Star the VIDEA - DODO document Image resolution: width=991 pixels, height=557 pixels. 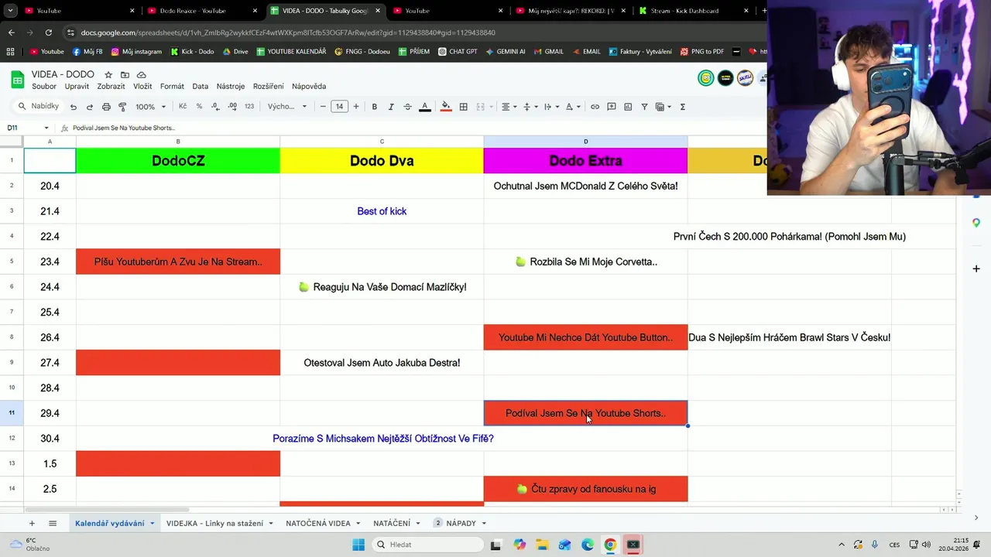(x=108, y=74)
